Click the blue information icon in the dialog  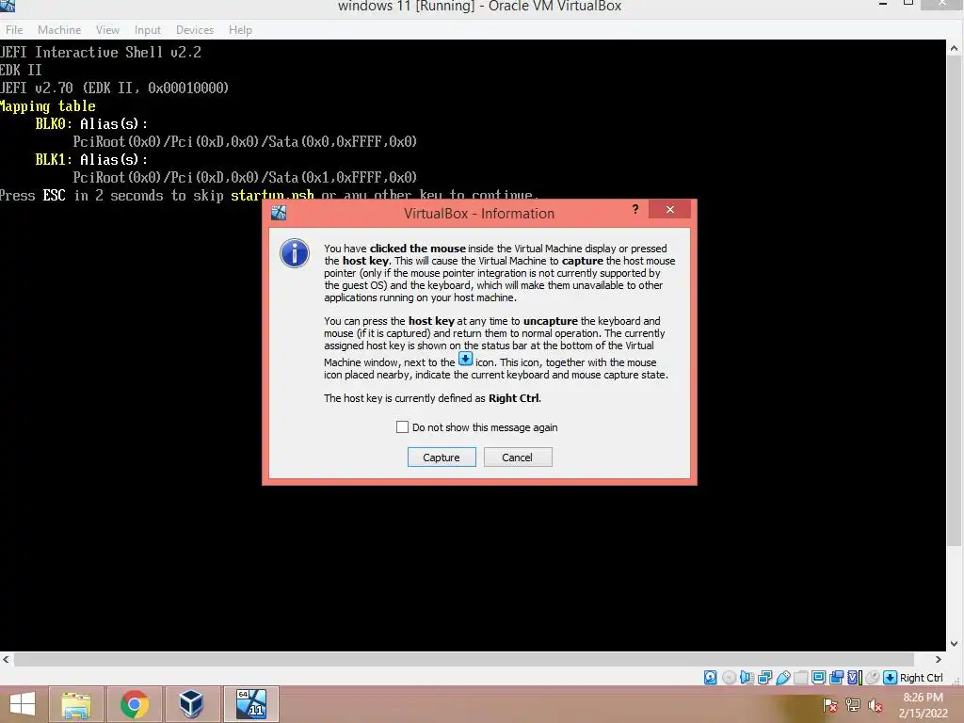pyautogui.click(x=295, y=253)
